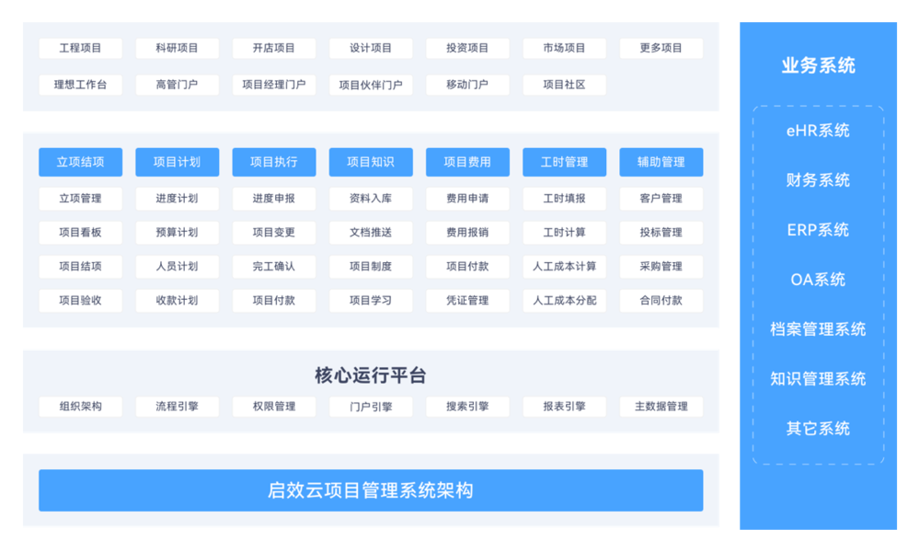Select the 知识管理系统 label
Viewport: 920px width, 552px height.
click(818, 379)
